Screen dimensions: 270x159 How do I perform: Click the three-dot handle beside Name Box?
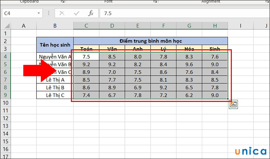pyautogui.click(x=49, y=14)
